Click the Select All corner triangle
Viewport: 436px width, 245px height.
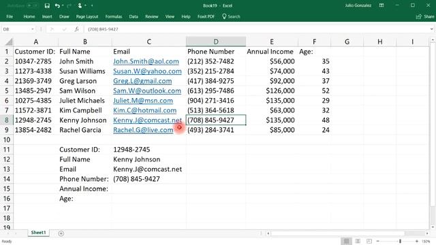click(x=9, y=42)
